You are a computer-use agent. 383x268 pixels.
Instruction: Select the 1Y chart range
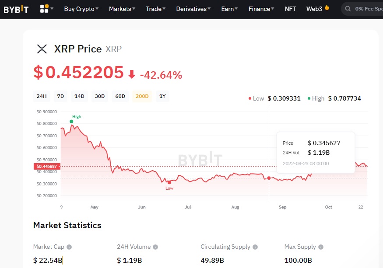(162, 96)
